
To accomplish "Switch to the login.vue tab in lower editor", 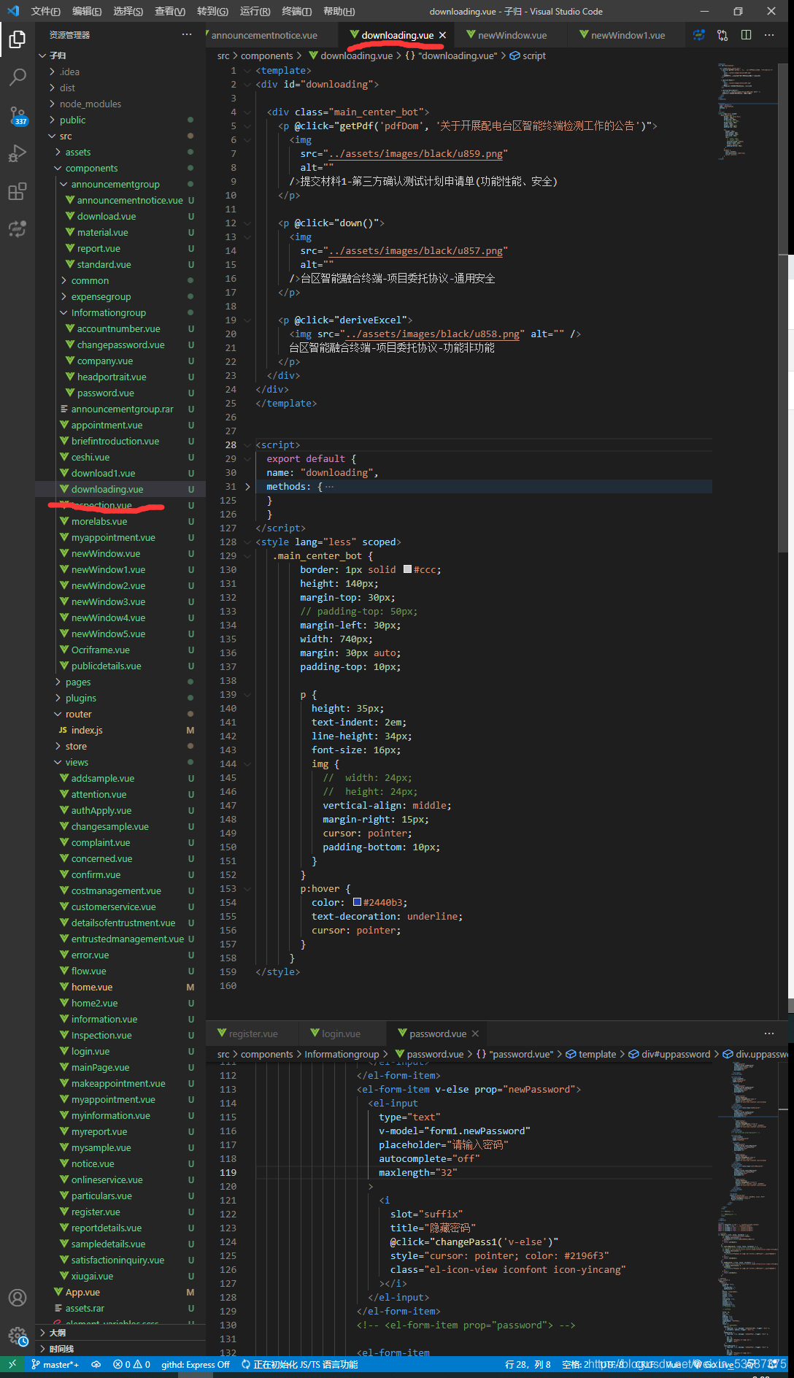I will (x=341, y=1033).
